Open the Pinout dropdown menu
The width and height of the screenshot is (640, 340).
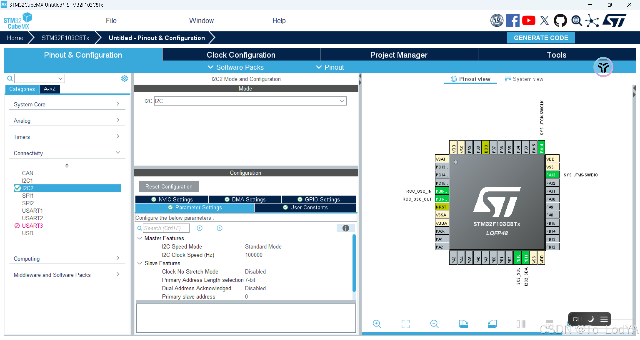(x=330, y=67)
